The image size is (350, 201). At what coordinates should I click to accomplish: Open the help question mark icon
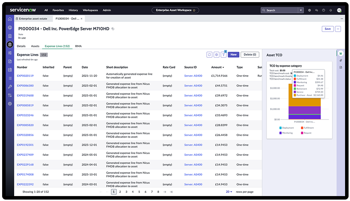coord(323,10)
